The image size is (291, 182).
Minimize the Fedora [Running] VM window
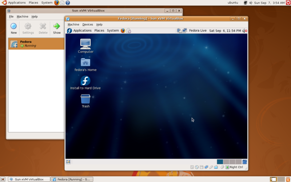click(233, 19)
